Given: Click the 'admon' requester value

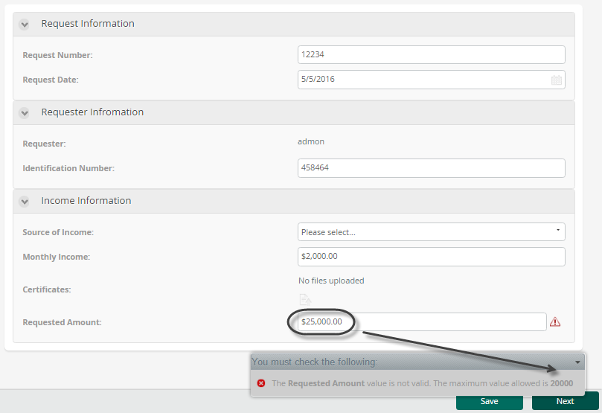Looking at the screenshot, I should (311, 141).
